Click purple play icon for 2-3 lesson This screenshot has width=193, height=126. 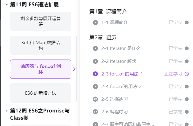[x=95, y=74]
